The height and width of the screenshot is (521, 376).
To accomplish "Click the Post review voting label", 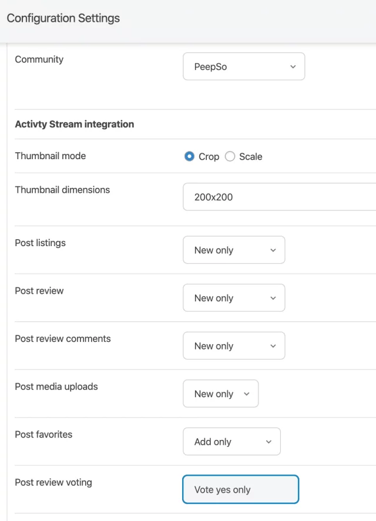I will point(53,483).
